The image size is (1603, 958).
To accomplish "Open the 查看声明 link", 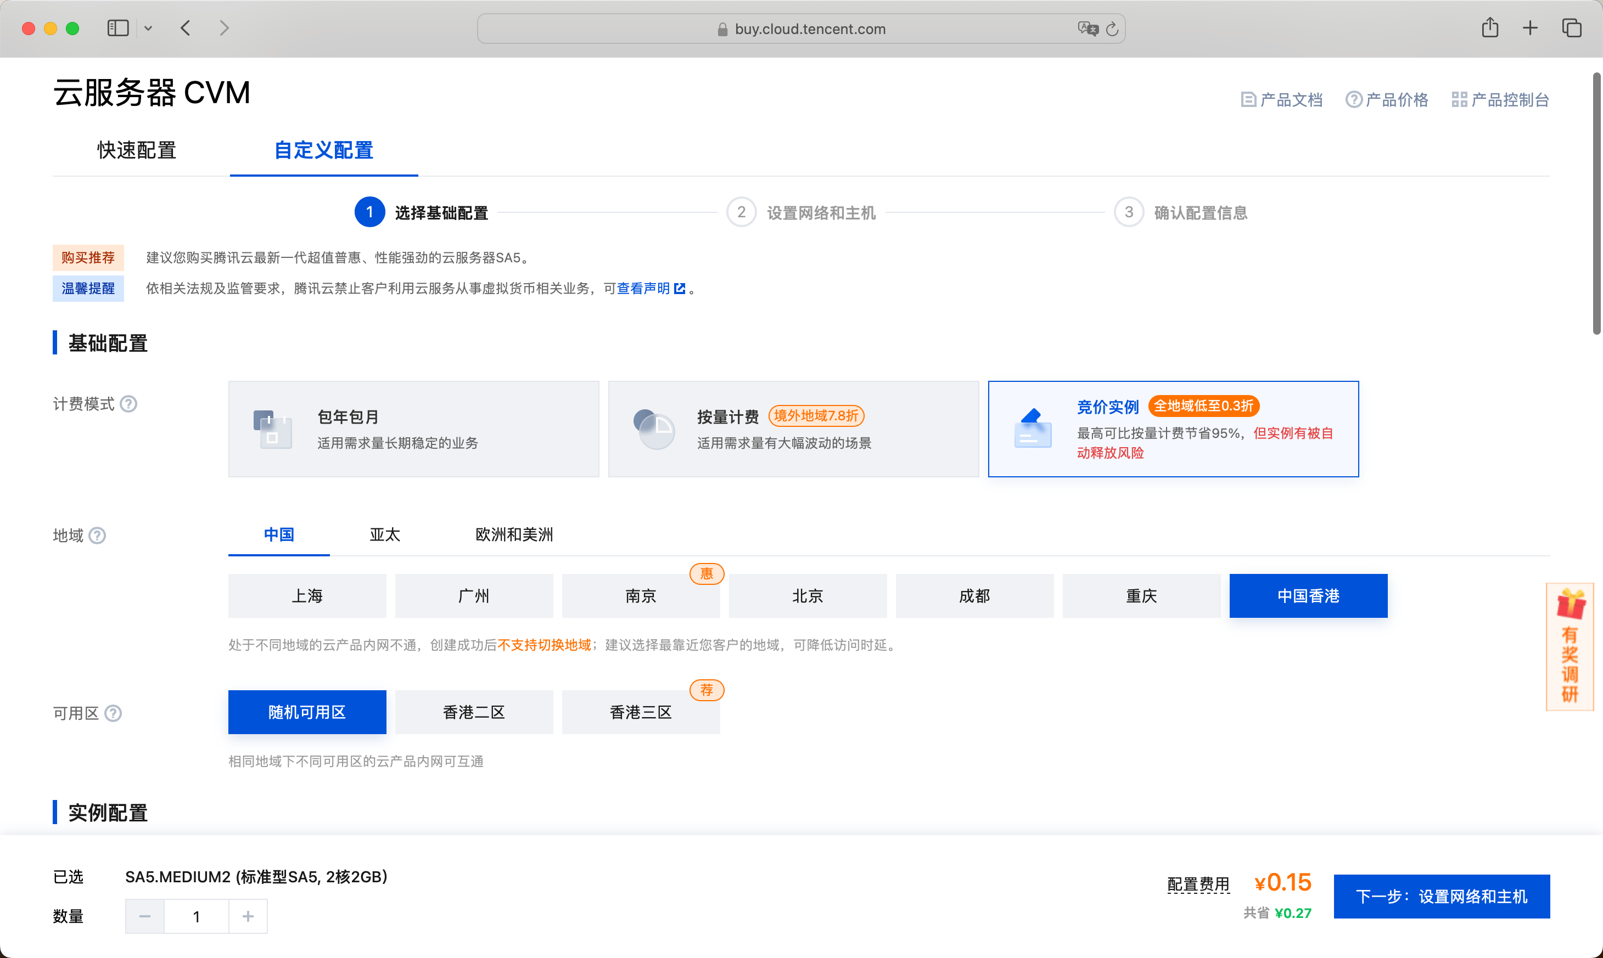I will (x=643, y=289).
